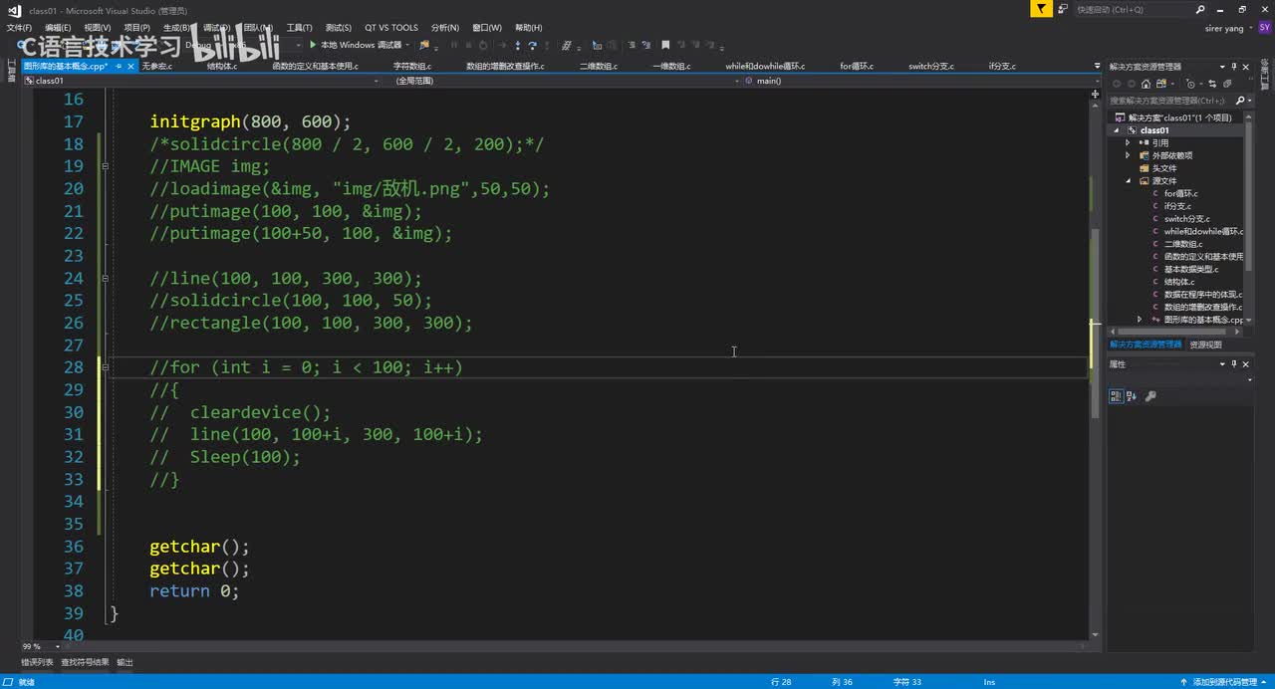Open the QT VS TOOLS menu
The width and height of the screenshot is (1275, 689).
click(x=391, y=28)
